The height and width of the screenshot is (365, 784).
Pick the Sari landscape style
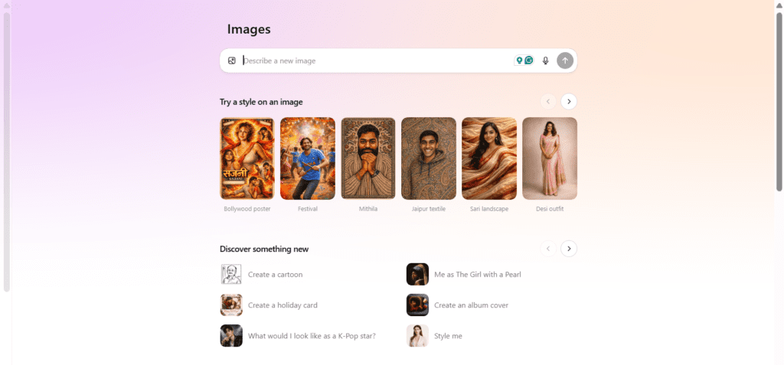tap(489, 158)
